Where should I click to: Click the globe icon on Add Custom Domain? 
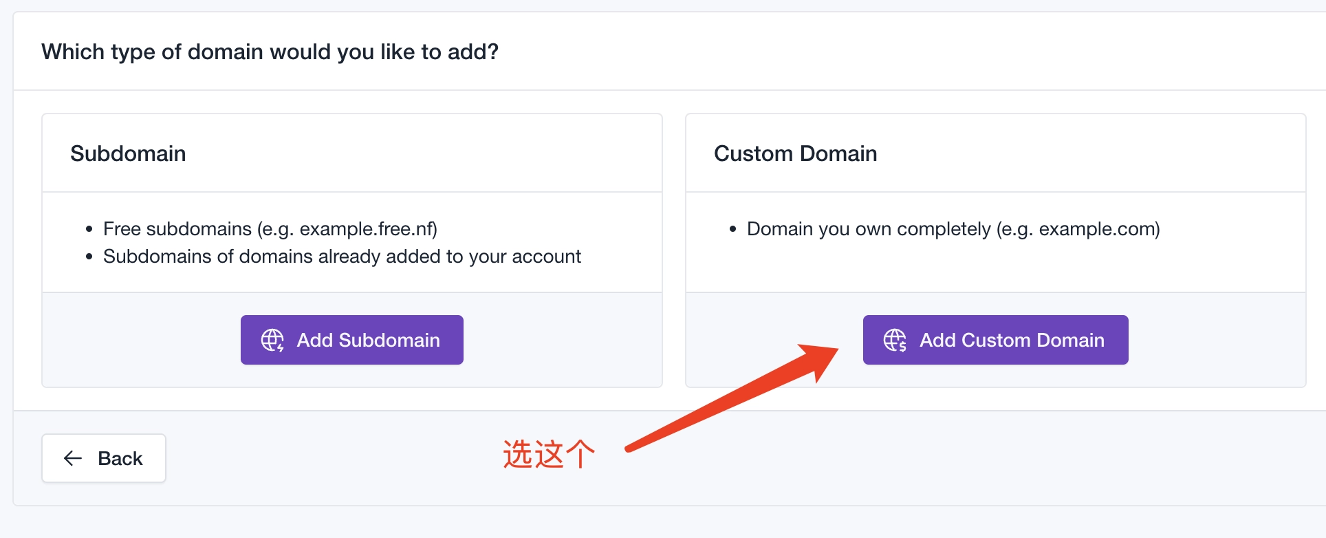pos(895,340)
